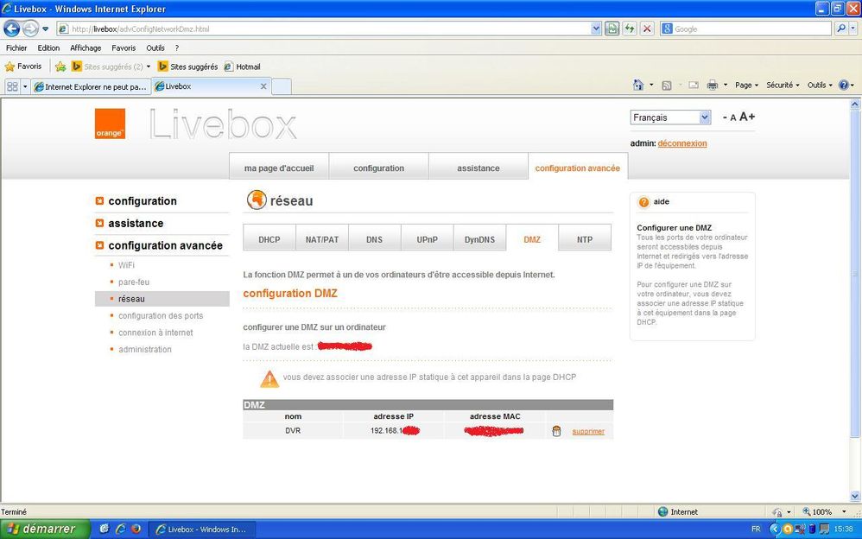Click the Quick Tabs grid icon
This screenshot has width=862, height=539.
pyautogui.click(x=12, y=86)
